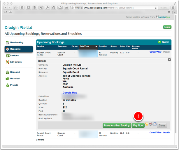Close details panel with X icon

(x=169, y=60)
